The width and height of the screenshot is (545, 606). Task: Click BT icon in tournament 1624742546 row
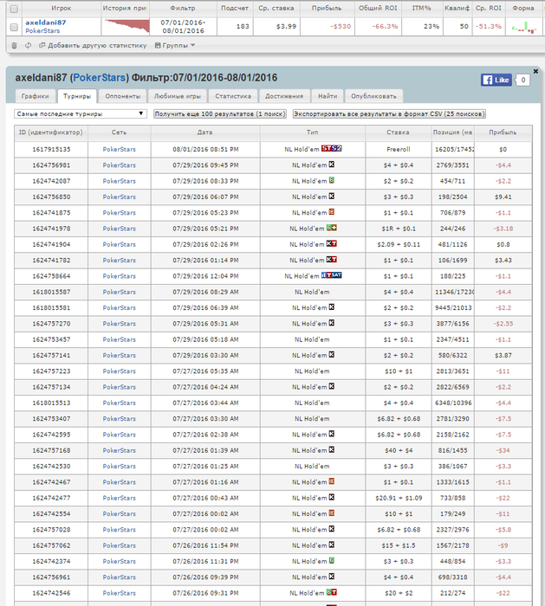pos(332,592)
